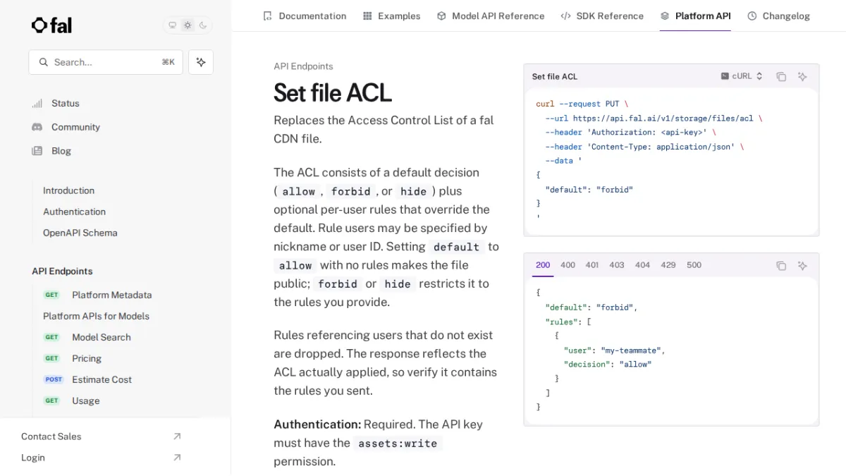846x476 pixels.
Task: Open Usage endpoint
Action: click(85, 401)
